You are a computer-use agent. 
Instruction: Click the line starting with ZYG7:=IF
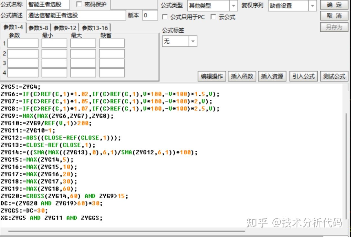106,101
